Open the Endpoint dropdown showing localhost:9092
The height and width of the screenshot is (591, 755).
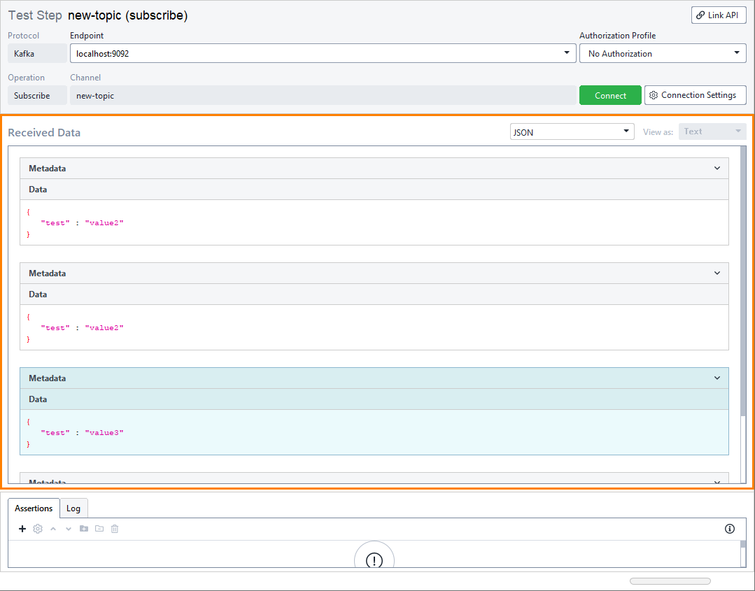(566, 52)
